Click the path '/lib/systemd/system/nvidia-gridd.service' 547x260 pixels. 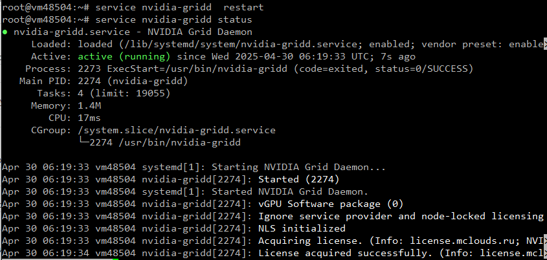coord(241,45)
